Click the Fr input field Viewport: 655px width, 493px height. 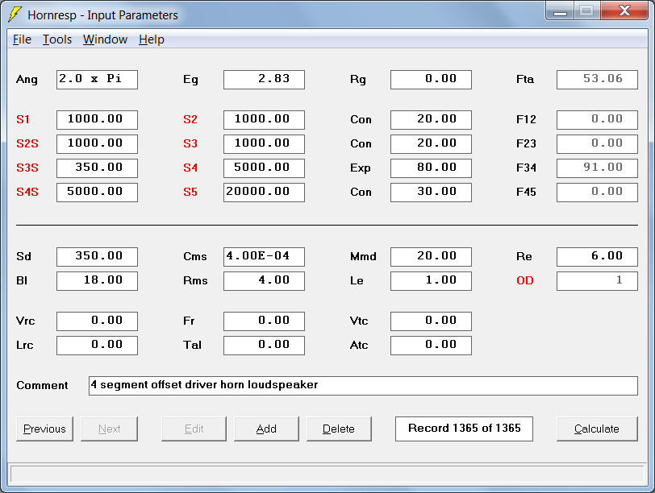coord(264,321)
